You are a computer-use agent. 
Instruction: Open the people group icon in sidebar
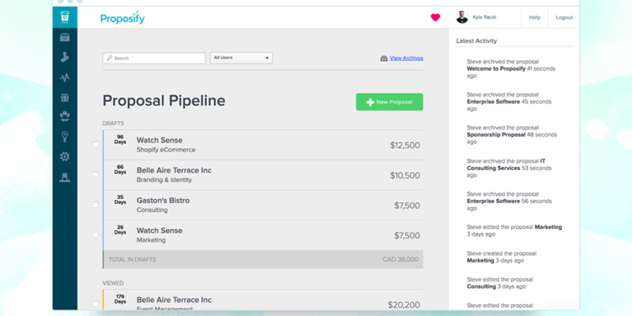tap(65, 97)
